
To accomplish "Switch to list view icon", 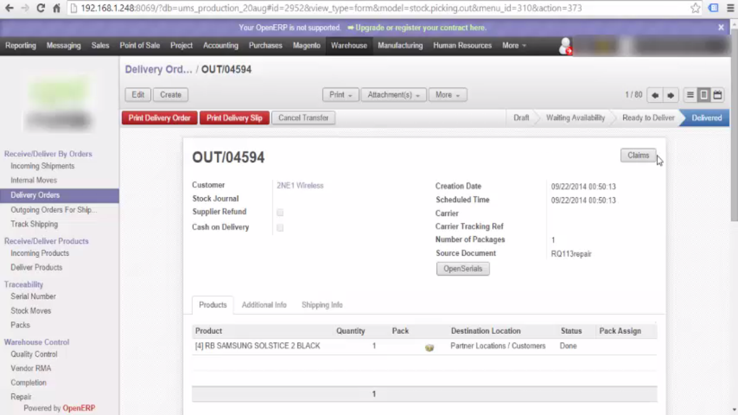I will pyautogui.click(x=690, y=95).
